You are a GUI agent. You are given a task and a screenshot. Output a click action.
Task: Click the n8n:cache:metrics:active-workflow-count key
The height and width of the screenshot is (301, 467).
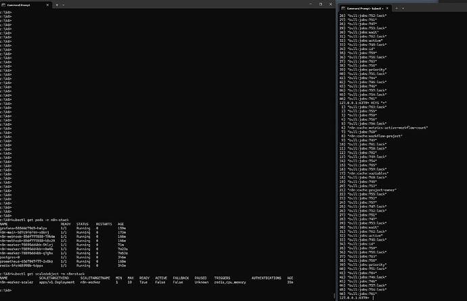[388, 127]
